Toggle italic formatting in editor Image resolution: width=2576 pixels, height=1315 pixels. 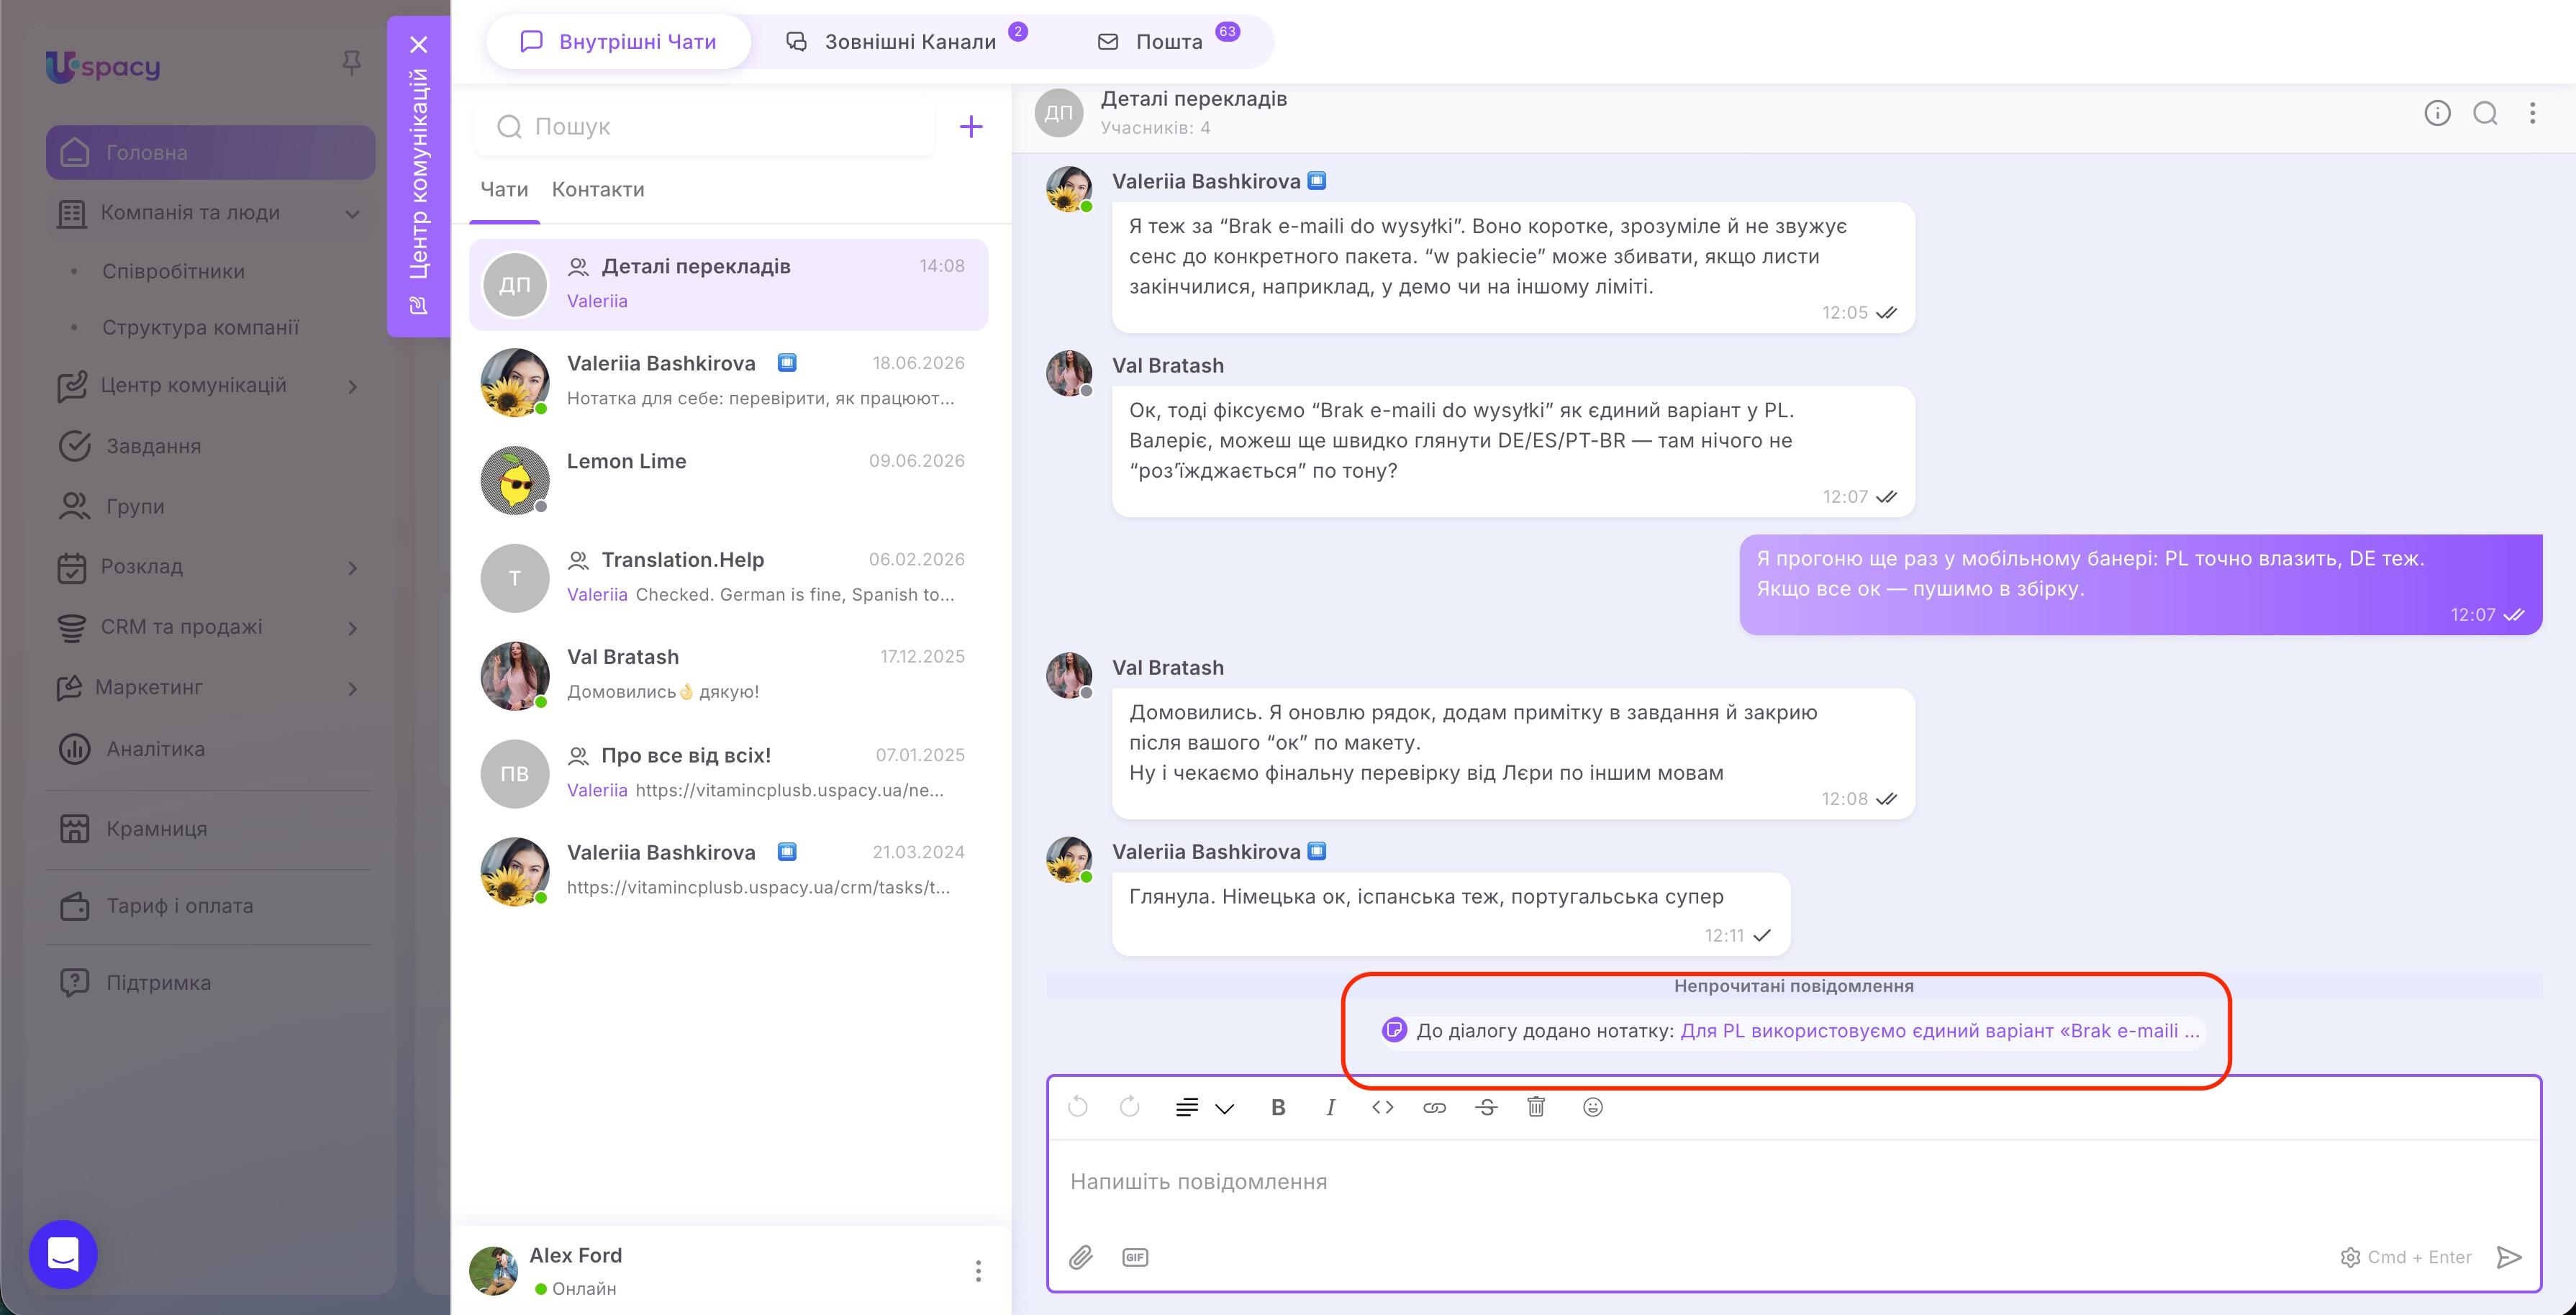tap(1330, 1107)
